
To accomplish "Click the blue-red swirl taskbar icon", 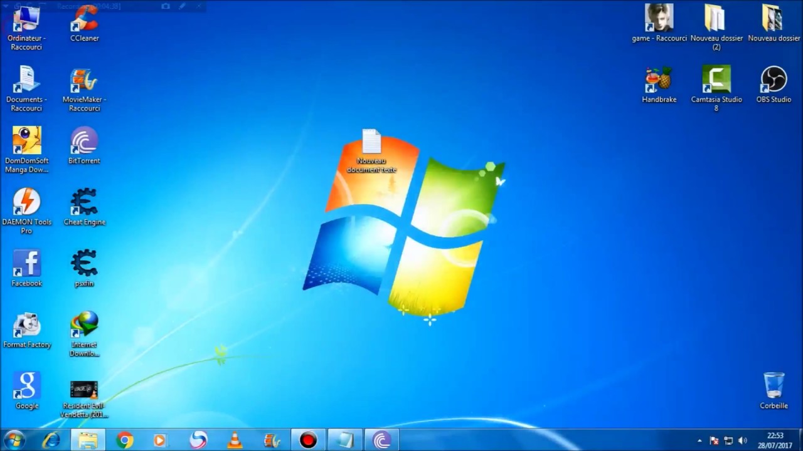I will pos(198,440).
